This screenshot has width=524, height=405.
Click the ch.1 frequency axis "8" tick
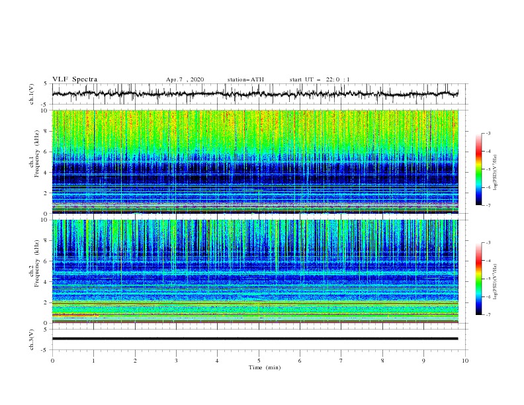click(x=46, y=131)
